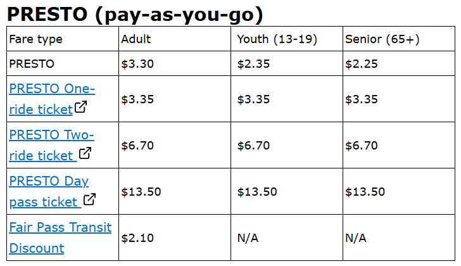The image size is (461, 266).
Task: Open the PRESTO Day pass ticket link
Action: click(x=49, y=181)
